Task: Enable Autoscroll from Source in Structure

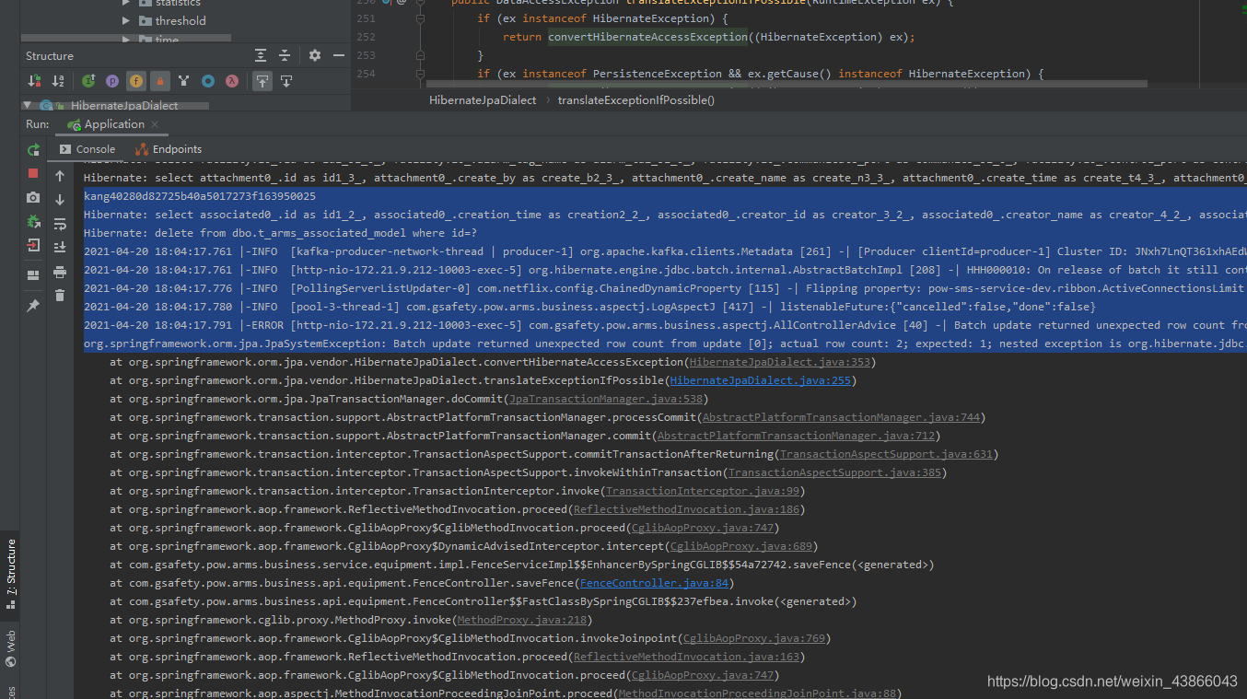Action: point(286,81)
